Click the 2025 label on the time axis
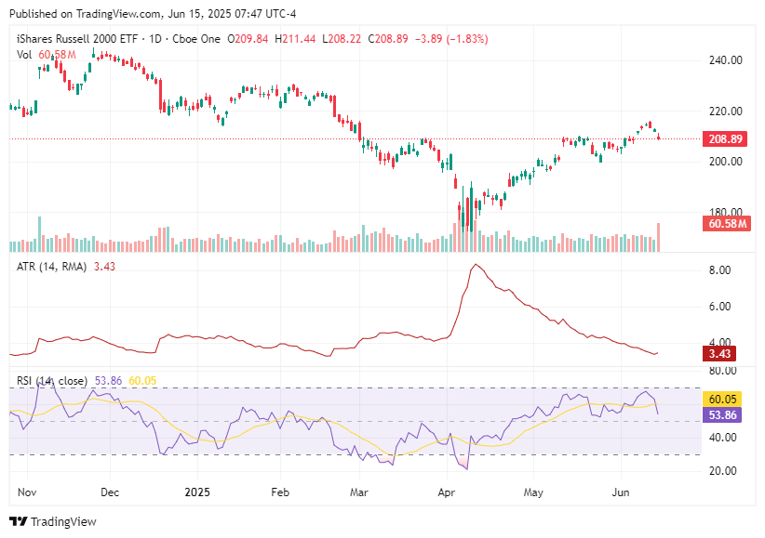 197,492
